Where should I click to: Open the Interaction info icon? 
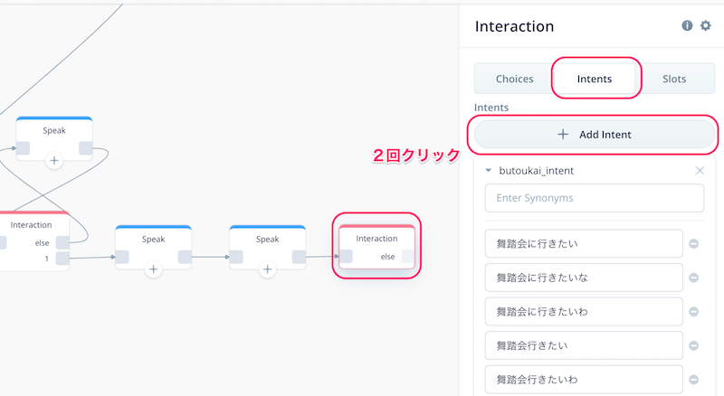click(687, 26)
